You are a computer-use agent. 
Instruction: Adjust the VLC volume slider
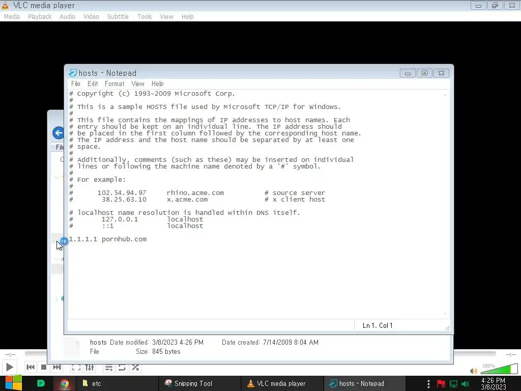[x=499, y=369]
